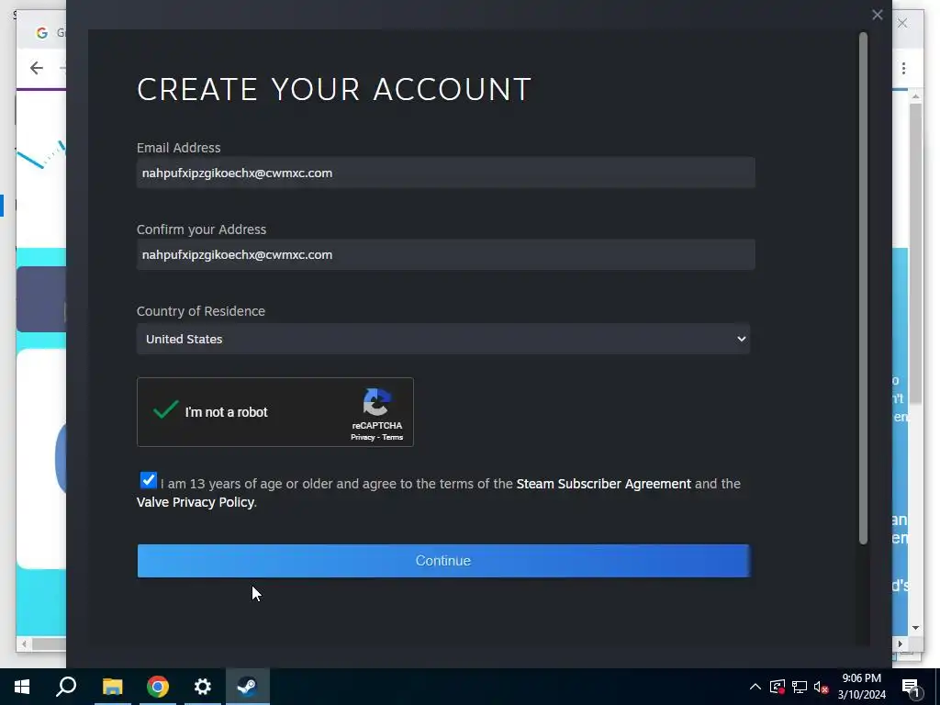Open the taskbar search magnifier
The height and width of the screenshot is (705, 940).
point(66,686)
